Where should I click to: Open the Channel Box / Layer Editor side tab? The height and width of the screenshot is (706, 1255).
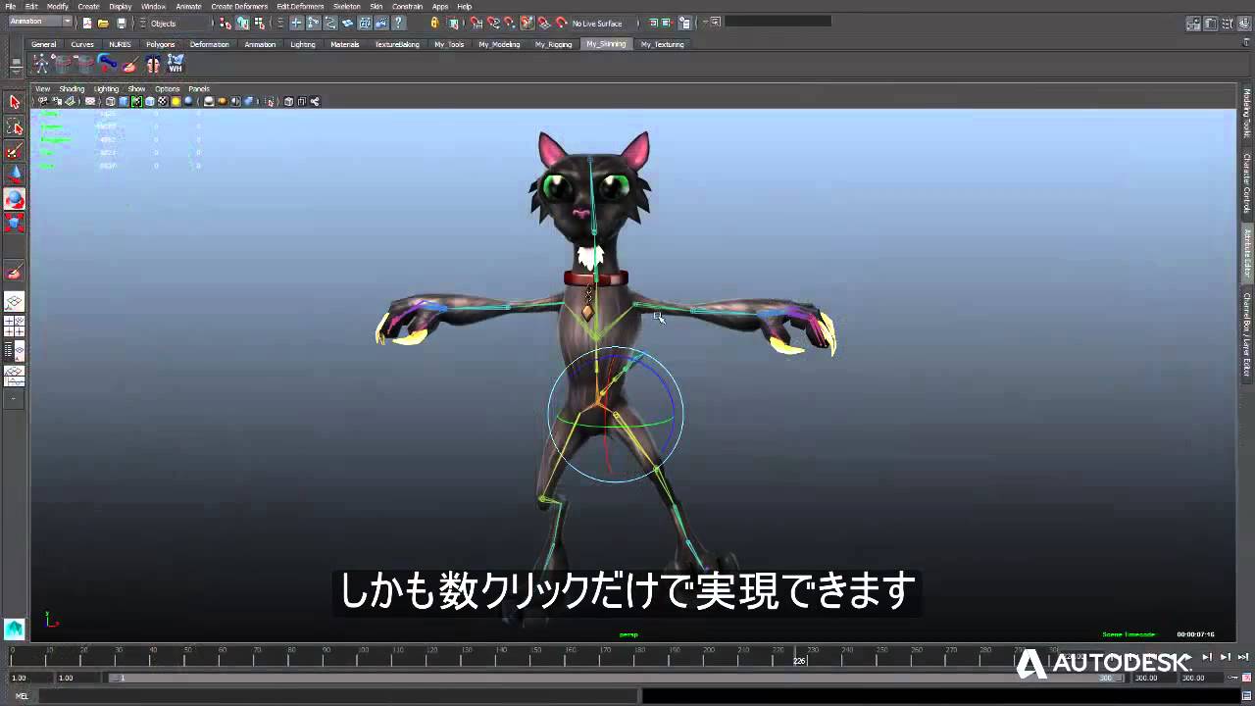pos(1247,333)
